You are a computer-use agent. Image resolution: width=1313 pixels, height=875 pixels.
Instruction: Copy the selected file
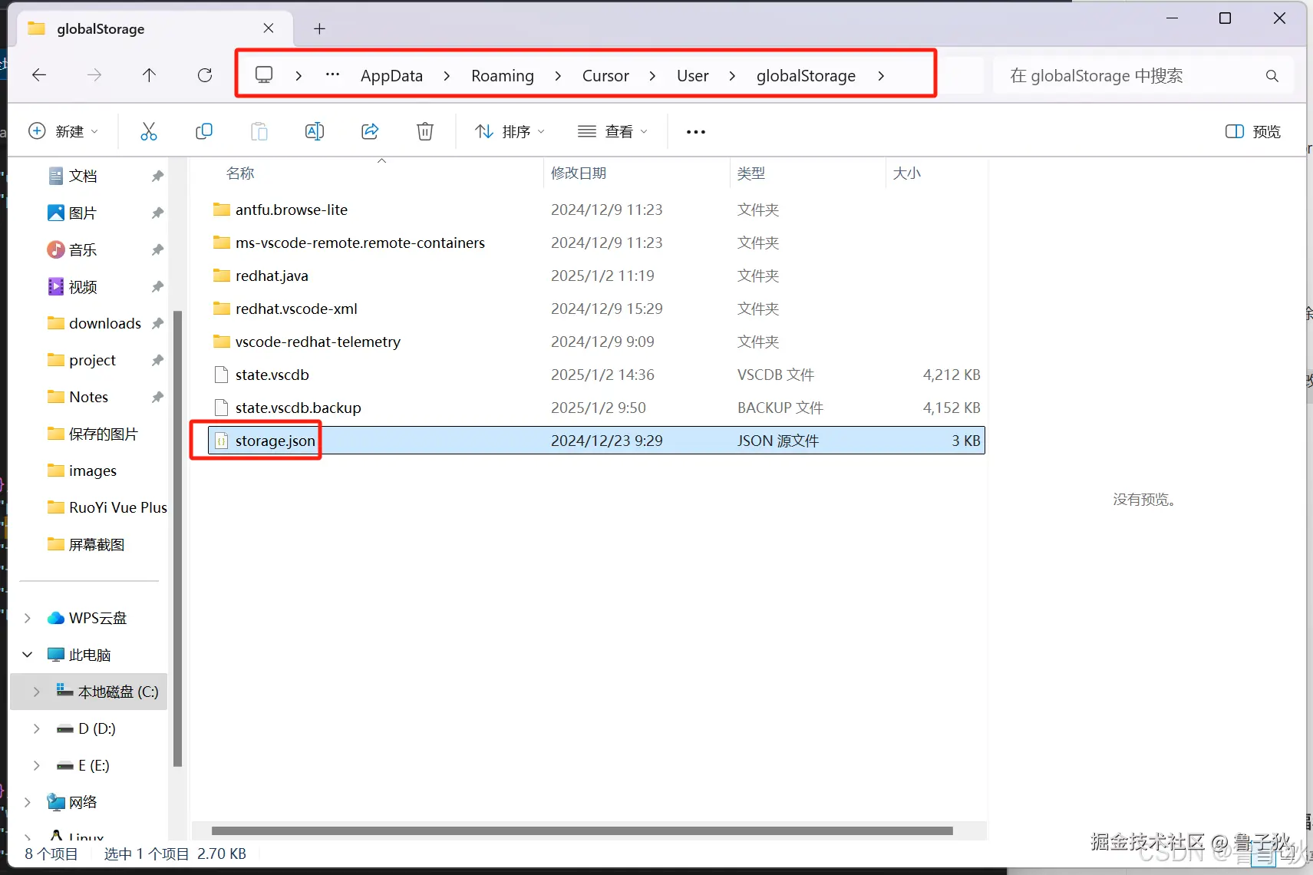coord(203,131)
